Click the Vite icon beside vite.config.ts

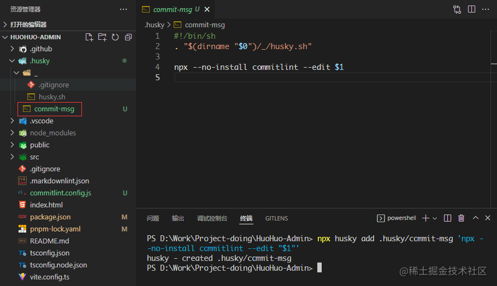22,277
